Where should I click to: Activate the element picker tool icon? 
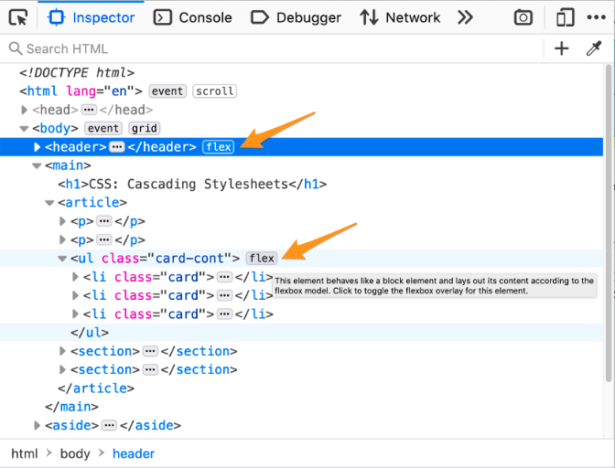17,17
